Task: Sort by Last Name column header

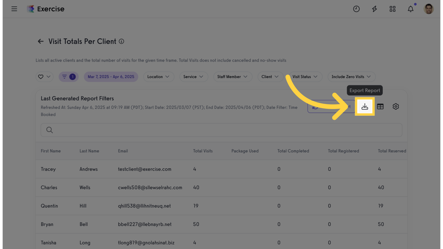Action: pos(89,151)
